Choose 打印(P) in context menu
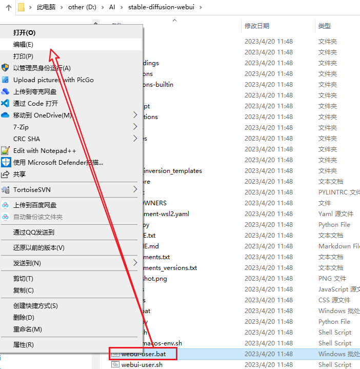The image size is (360, 369). [x=71, y=56]
